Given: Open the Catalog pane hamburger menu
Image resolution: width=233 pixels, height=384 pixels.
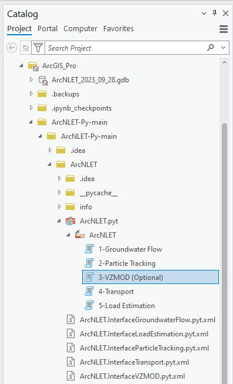Looking at the screenshot, I should coord(224,29).
